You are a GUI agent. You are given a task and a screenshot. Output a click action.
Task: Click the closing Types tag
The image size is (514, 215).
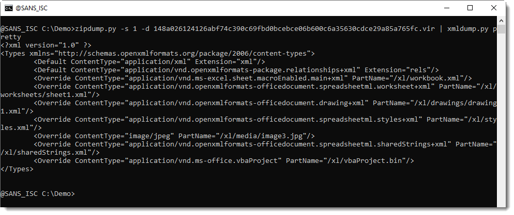(17, 169)
